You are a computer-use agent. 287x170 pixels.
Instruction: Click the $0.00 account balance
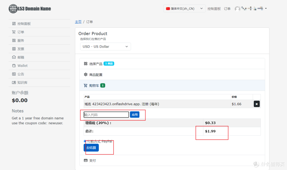click(x=20, y=100)
